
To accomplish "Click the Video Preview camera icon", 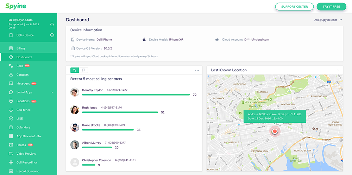I will 11,154.
